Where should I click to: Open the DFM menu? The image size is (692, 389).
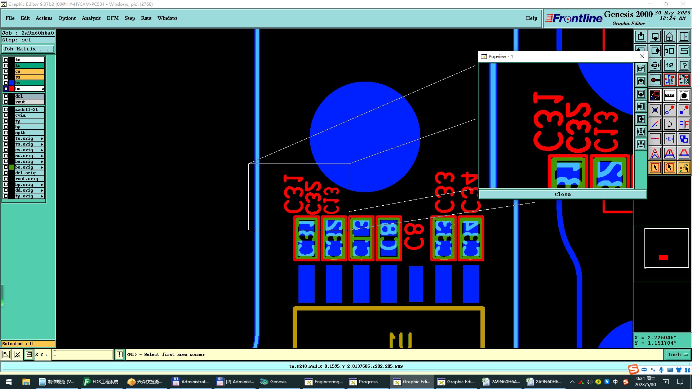pyautogui.click(x=112, y=18)
